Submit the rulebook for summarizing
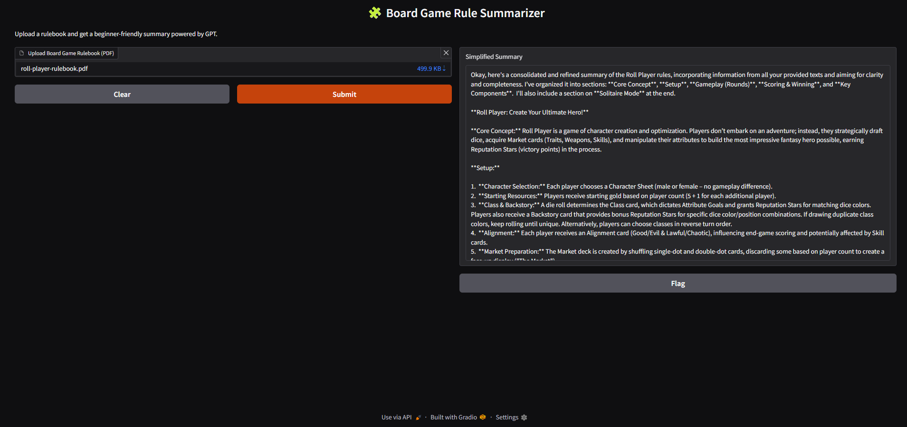The image size is (907, 427). (344, 94)
